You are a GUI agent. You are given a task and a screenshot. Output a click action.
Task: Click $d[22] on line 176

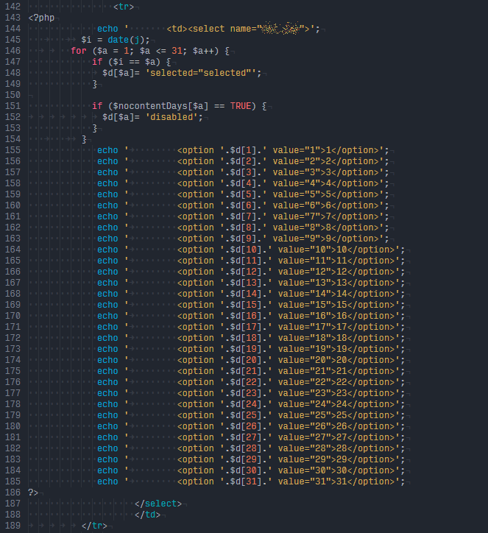pyautogui.click(x=246, y=382)
